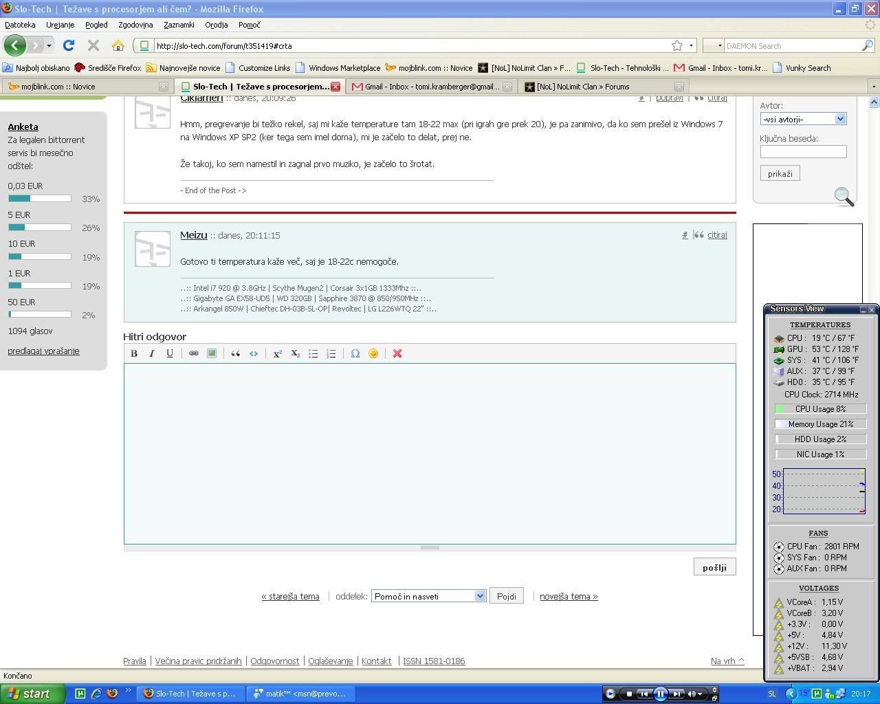Open the tab list dropdown arrow
This screenshot has width=880, height=704.
click(x=874, y=87)
